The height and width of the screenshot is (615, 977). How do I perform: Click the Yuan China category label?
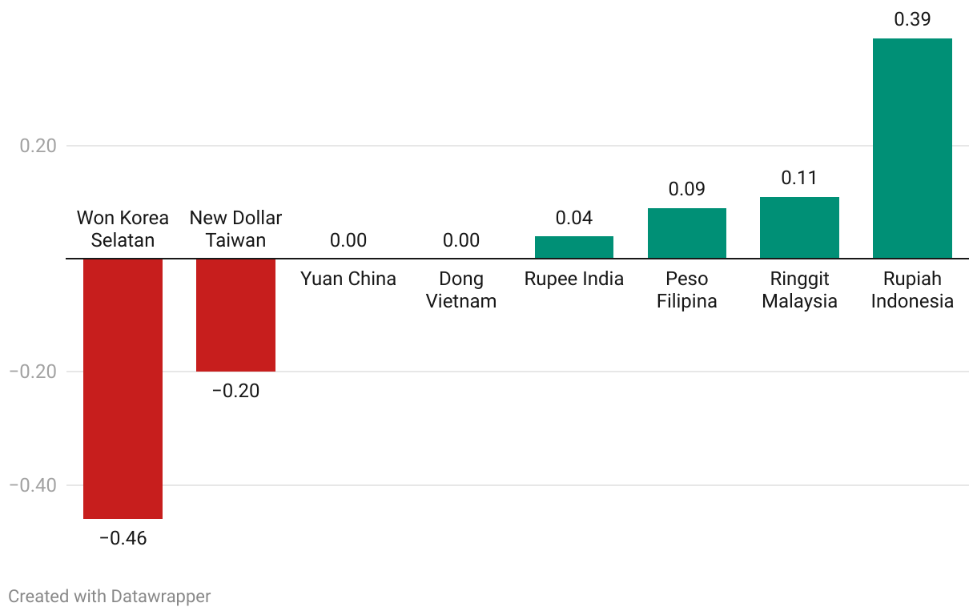pos(348,279)
